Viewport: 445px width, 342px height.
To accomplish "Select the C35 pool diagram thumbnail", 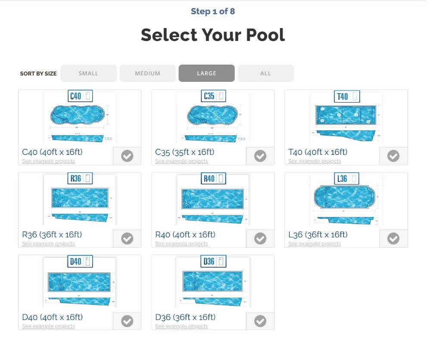I will pos(212,116).
